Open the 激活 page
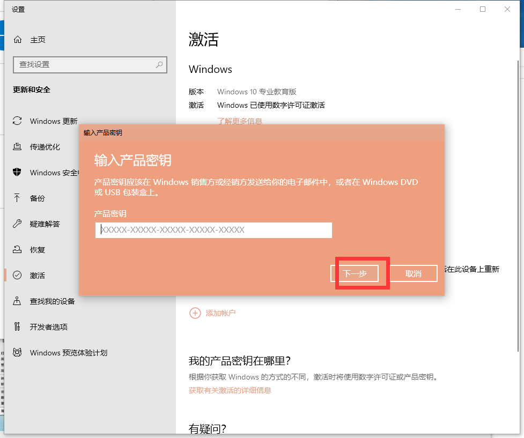The height and width of the screenshot is (438, 524). (x=35, y=276)
